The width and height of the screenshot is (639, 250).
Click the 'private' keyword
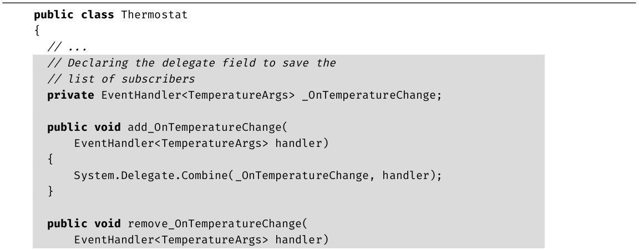pyautogui.click(x=70, y=95)
